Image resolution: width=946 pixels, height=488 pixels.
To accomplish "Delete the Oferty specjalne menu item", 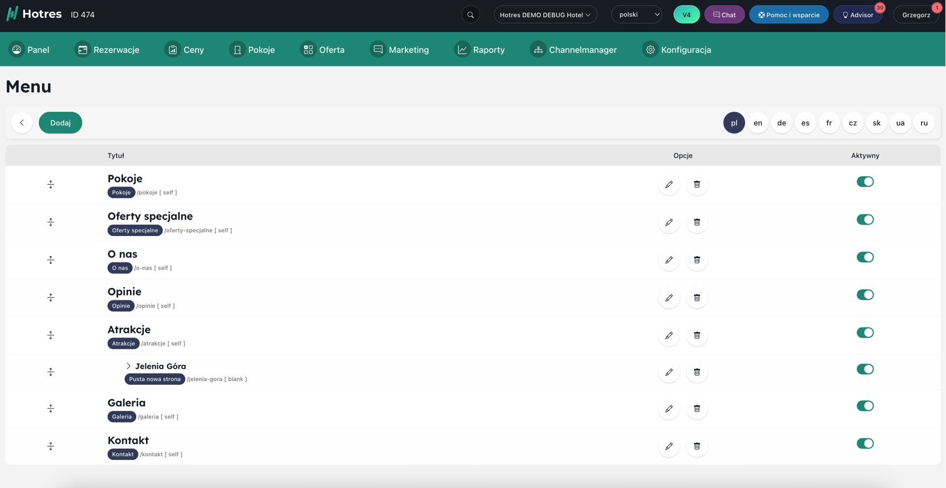I will (x=697, y=222).
